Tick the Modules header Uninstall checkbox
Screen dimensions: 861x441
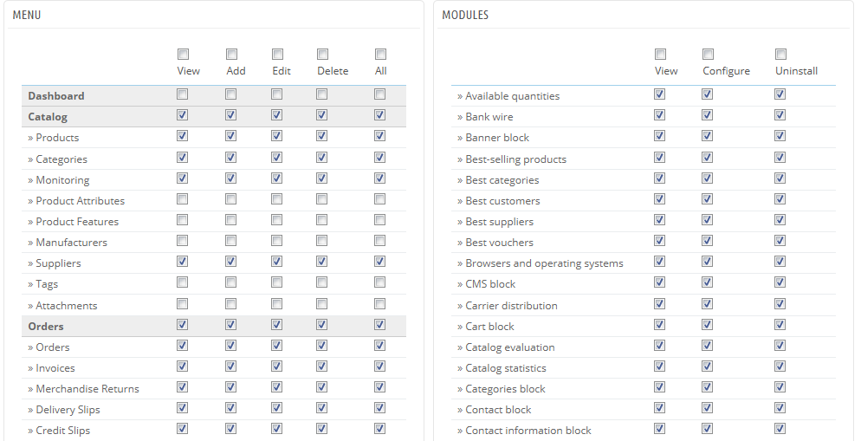(x=780, y=55)
